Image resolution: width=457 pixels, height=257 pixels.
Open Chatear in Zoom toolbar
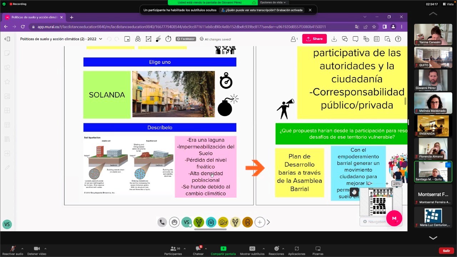[x=198, y=251]
